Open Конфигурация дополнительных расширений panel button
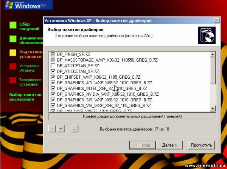Screen dimensions: 227x169 pyautogui.click(x=132, y=116)
